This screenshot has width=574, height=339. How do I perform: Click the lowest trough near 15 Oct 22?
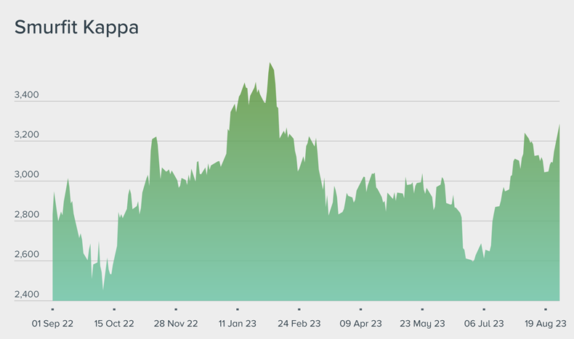pyautogui.click(x=103, y=290)
